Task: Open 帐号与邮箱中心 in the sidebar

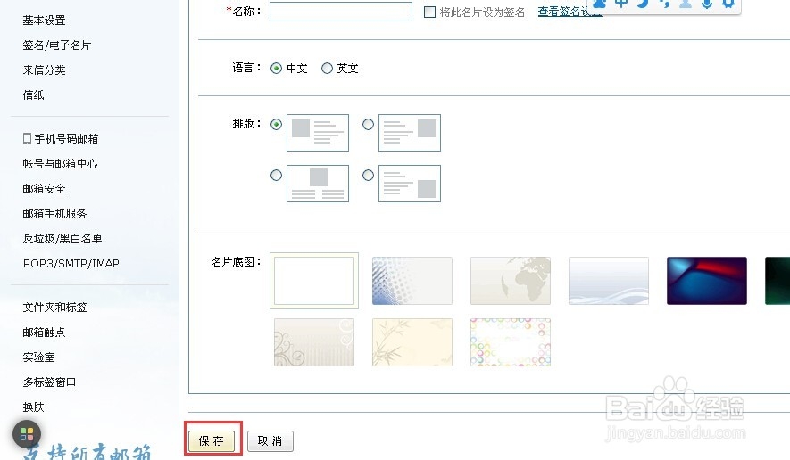Action: tap(60, 163)
